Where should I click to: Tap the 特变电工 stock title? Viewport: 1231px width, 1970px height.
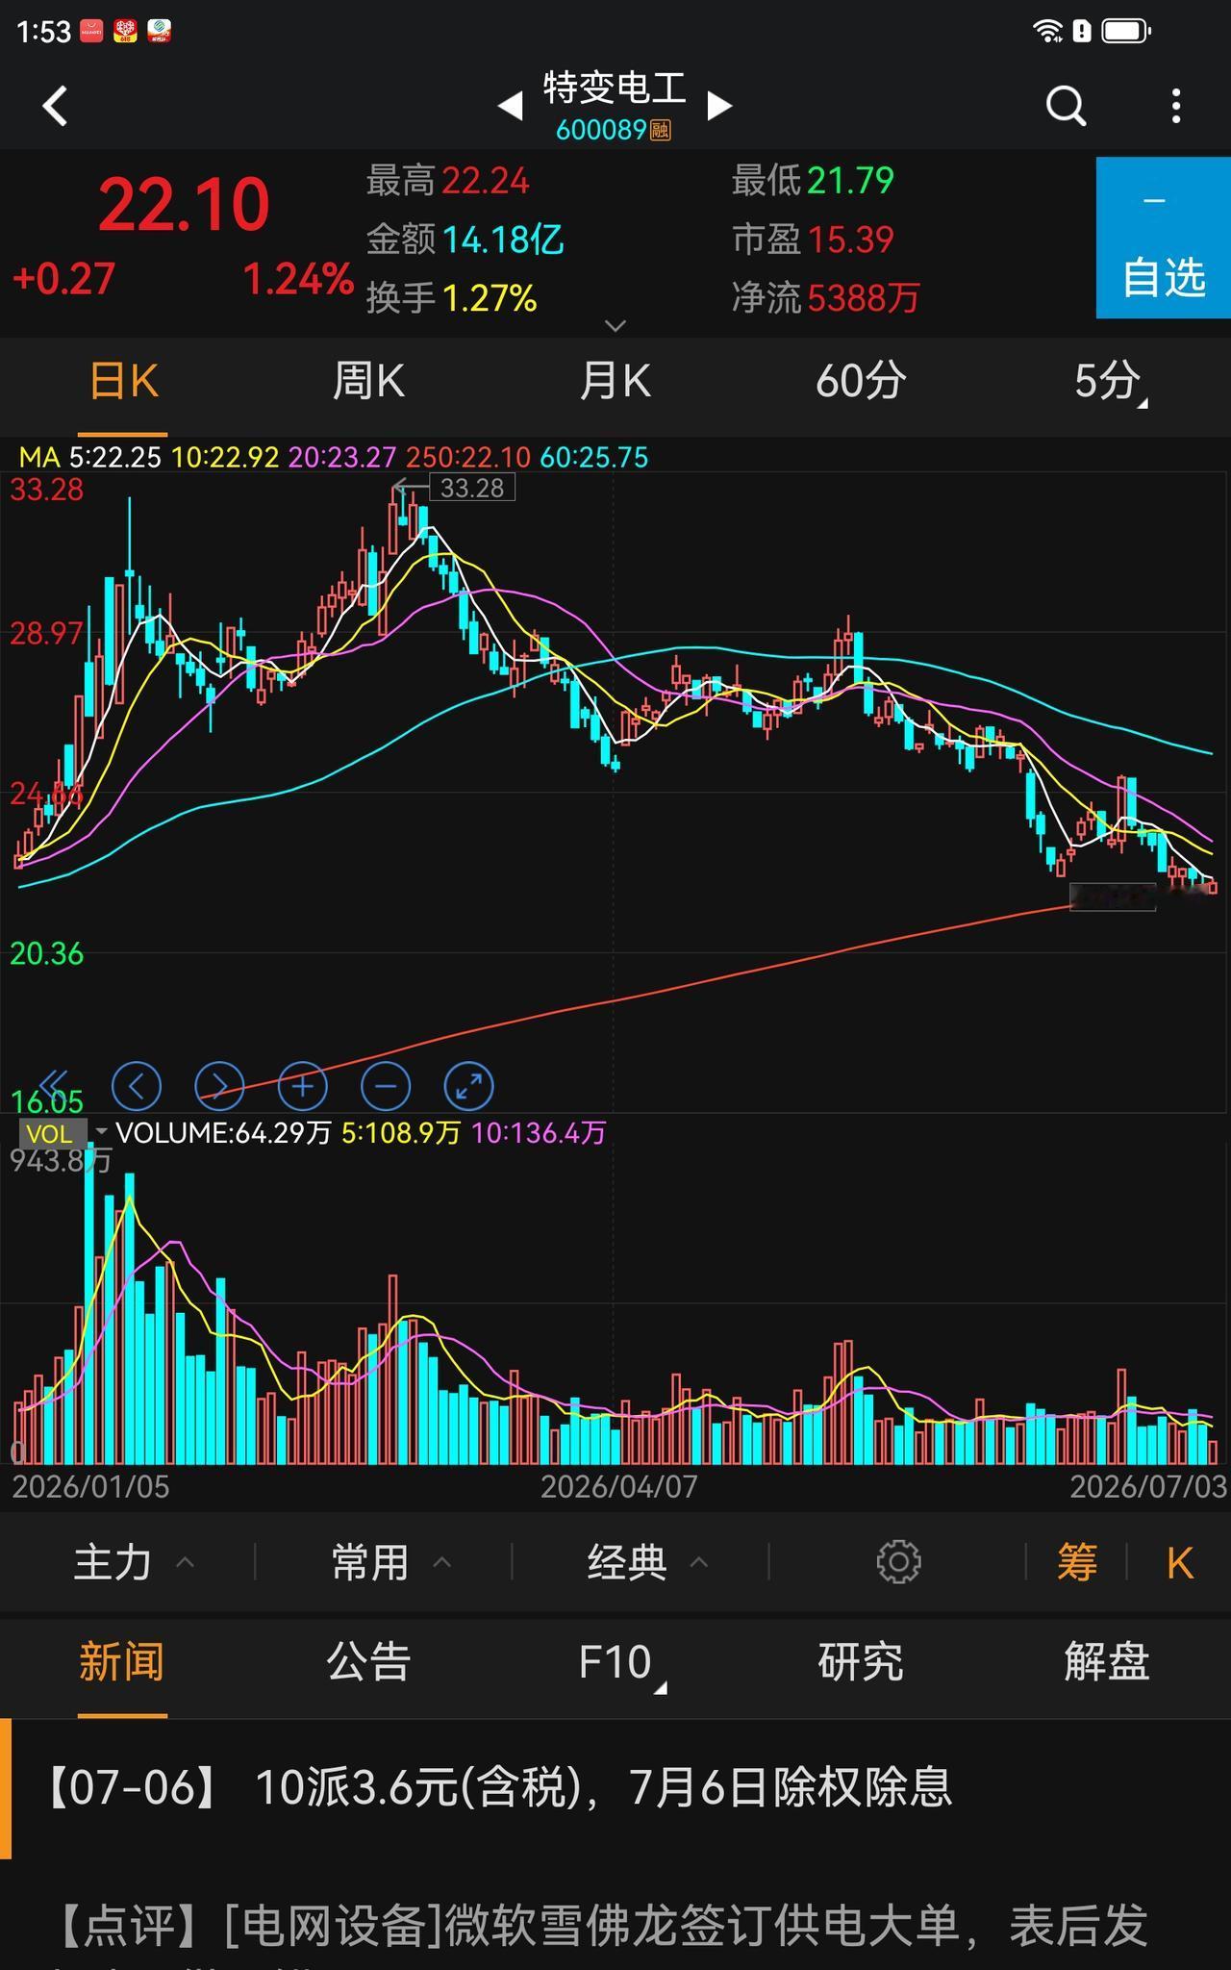coord(615,88)
